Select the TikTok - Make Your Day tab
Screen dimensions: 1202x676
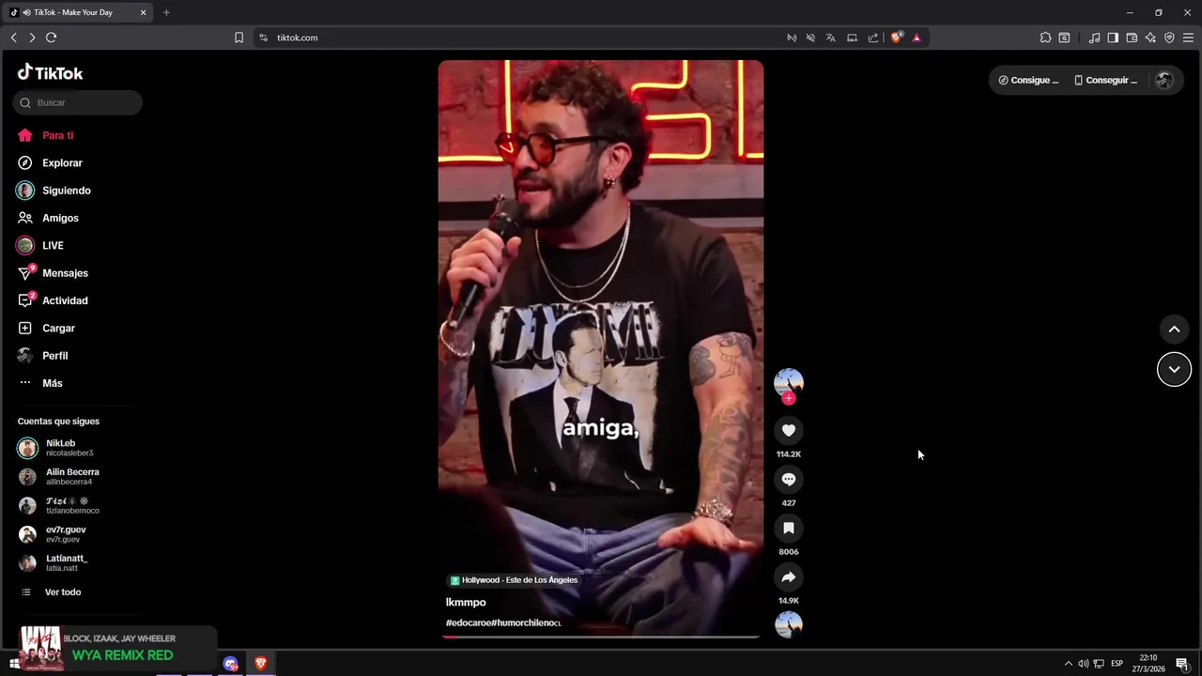pos(78,12)
